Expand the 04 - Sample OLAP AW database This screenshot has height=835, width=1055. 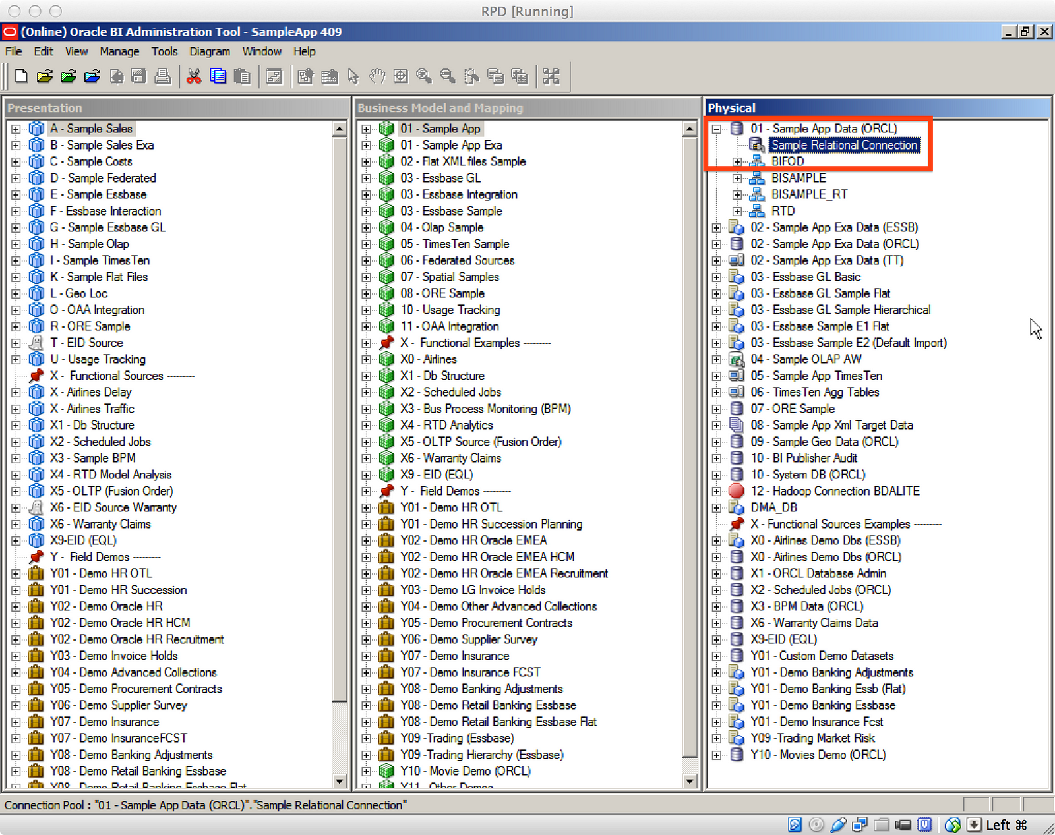coord(716,359)
